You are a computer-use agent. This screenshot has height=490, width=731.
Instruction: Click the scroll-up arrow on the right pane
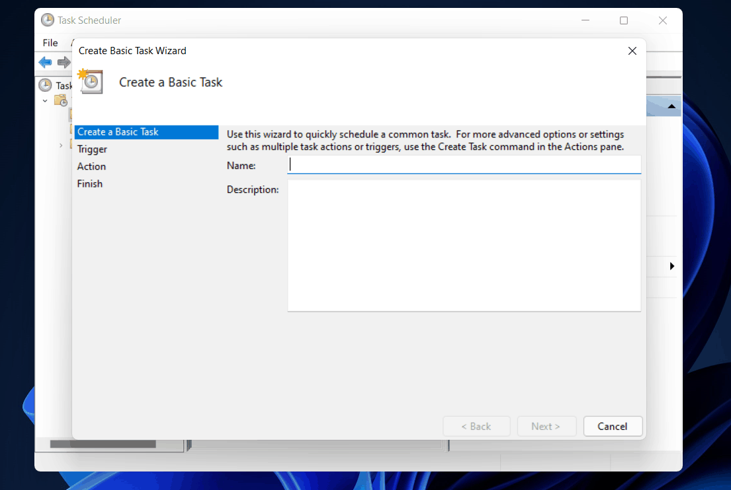coord(671,105)
